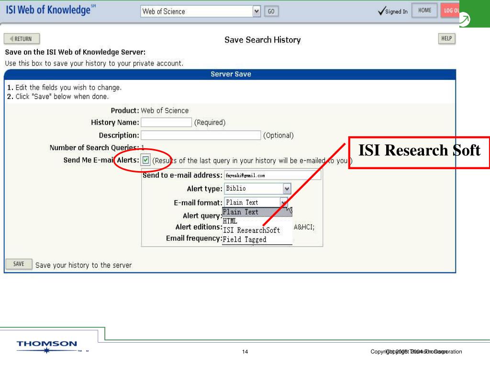Click the 'Server Save' header text
Image resolution: width=490 pixels, height=367 pixels.
pos(231,74)
